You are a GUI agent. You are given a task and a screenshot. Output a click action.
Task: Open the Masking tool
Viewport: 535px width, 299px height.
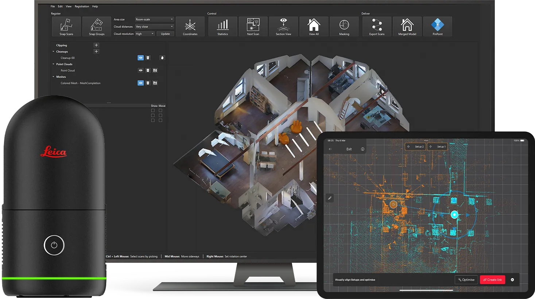coord(344,26)
